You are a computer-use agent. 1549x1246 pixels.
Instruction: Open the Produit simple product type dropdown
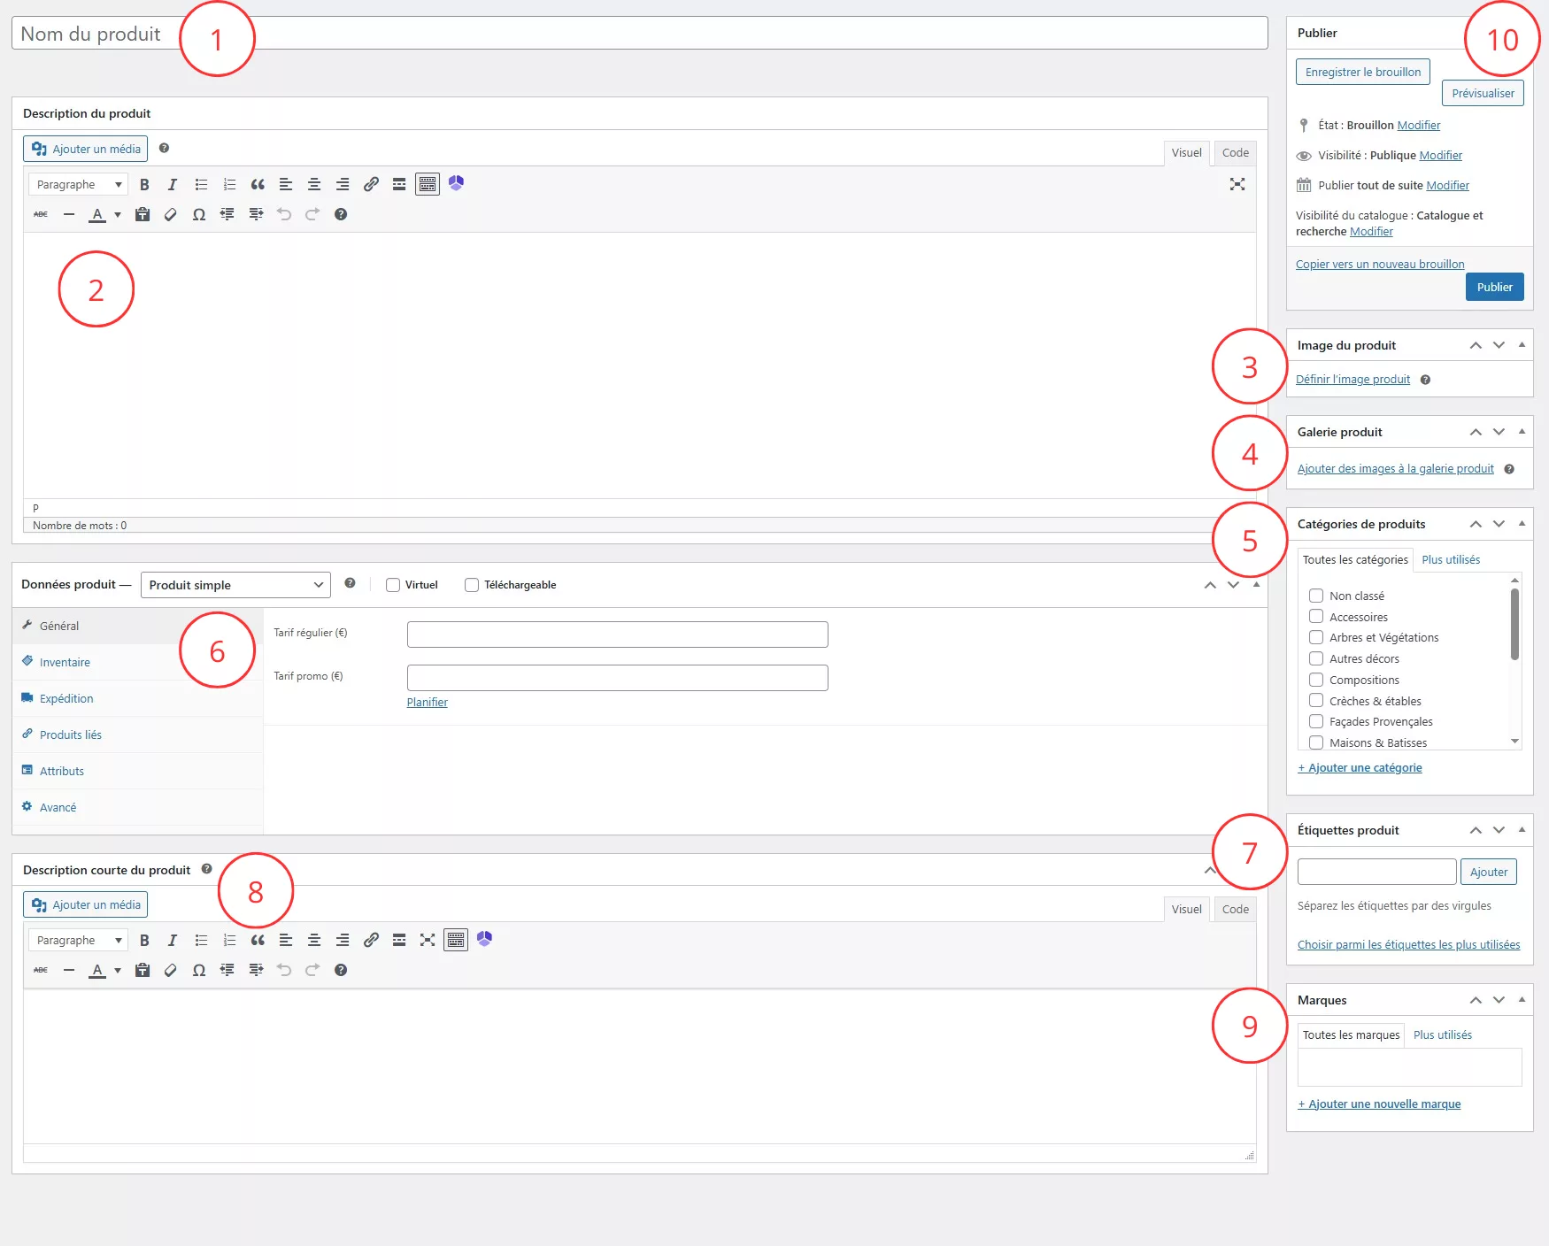(x=235, y=585)
